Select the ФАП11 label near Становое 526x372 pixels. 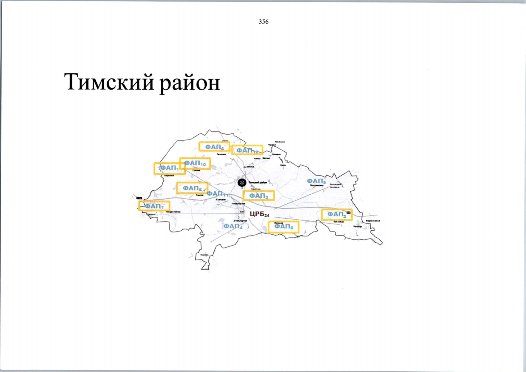click(219, 193)
